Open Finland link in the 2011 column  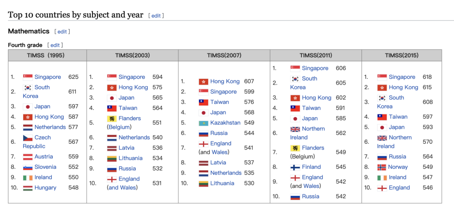311,167
